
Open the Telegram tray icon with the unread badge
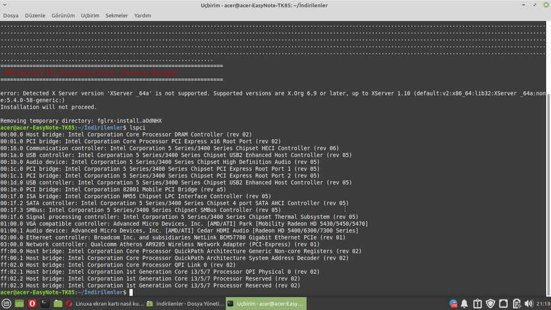coord(453,304)
